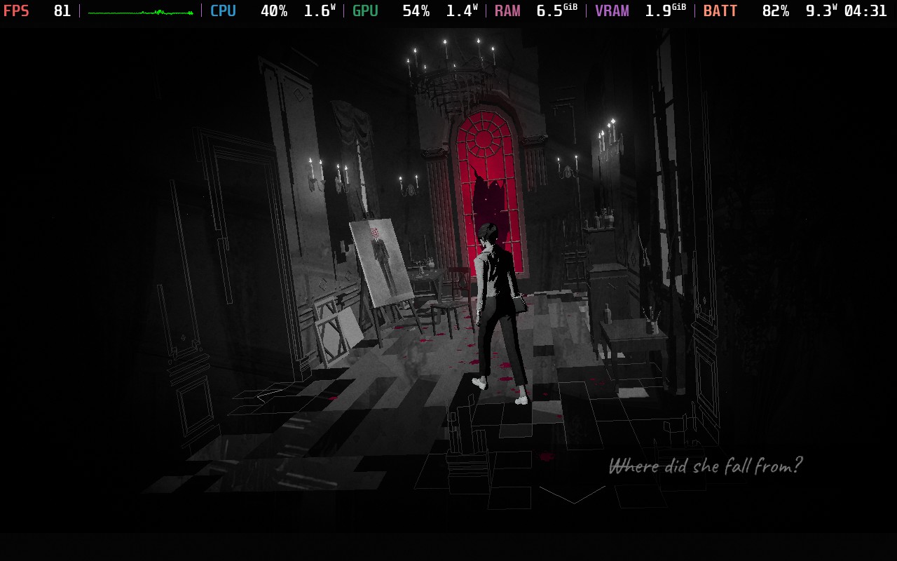
Task: Click the 'Where did she fall from?' text
Action: coord(705,466)
